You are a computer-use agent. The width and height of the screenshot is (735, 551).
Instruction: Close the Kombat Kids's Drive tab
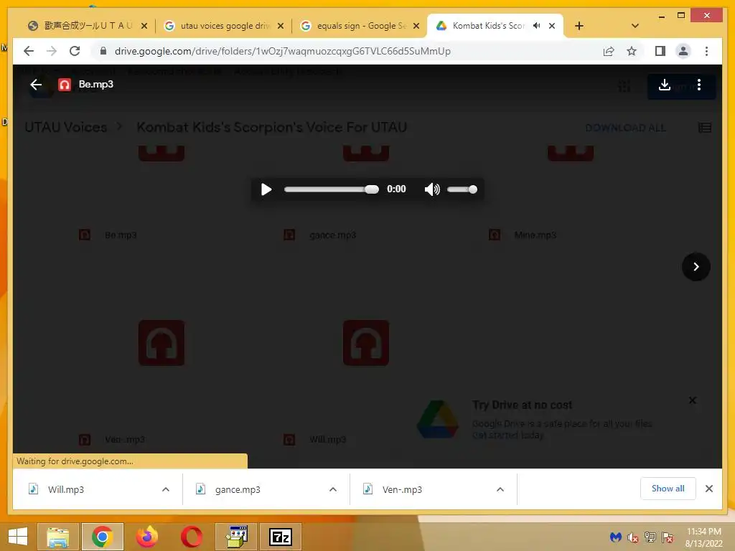[x=552, y=26]
